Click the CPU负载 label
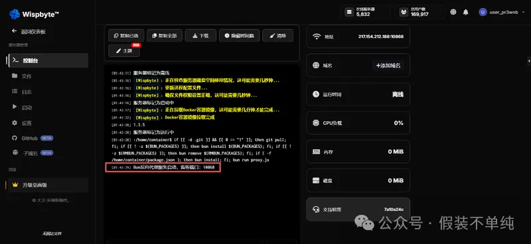Image resolution: width=531 pixels, height=244 pixels. (x=333, y=123)
